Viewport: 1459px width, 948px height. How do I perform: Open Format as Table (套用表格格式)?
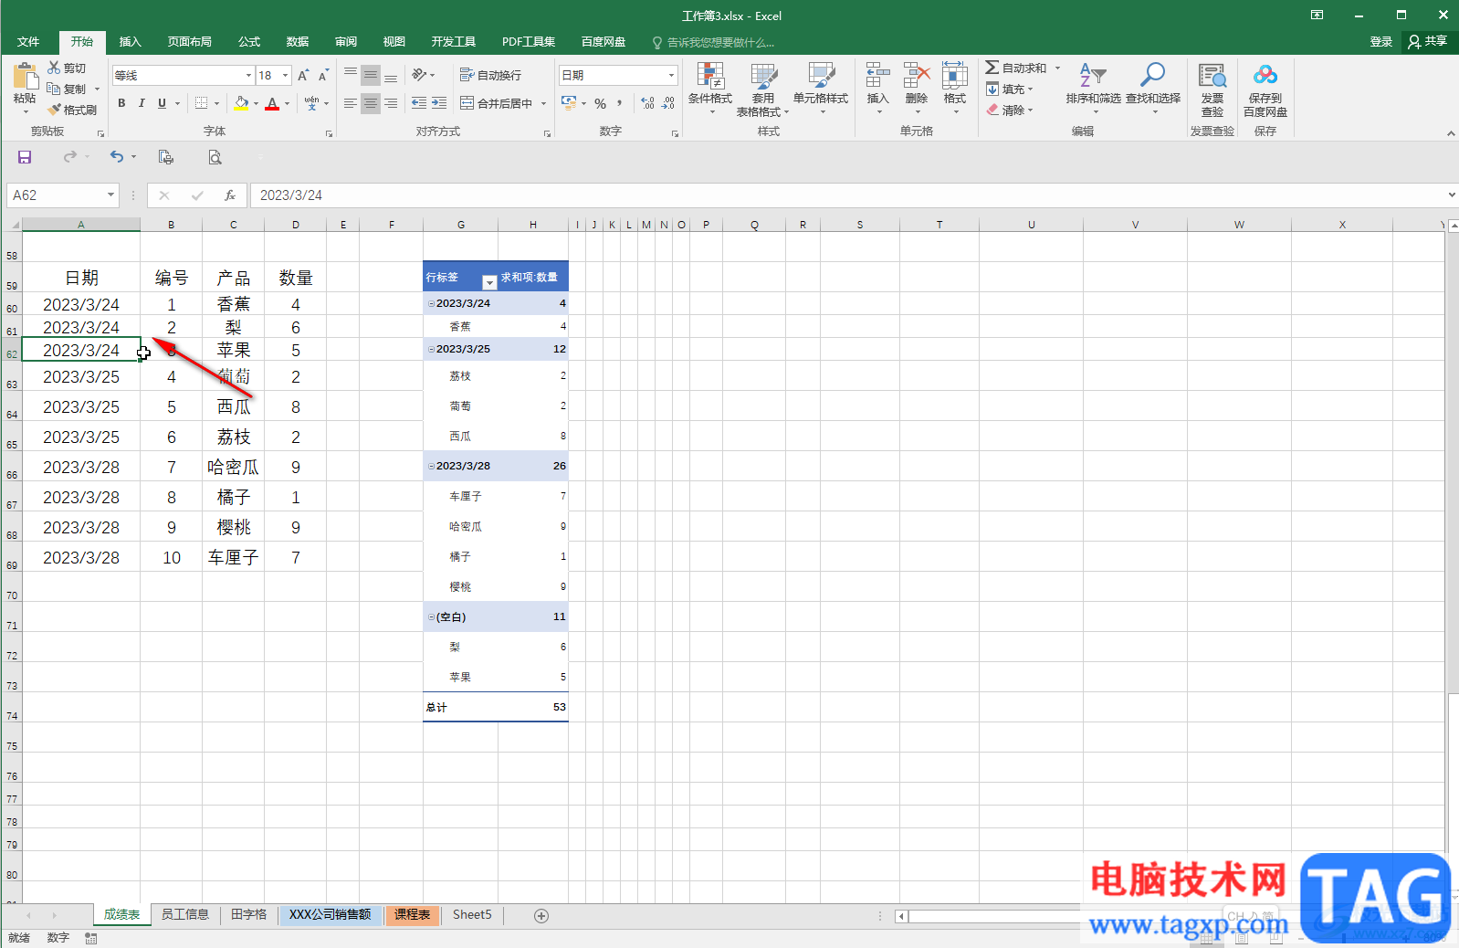[x=762, y=90]
